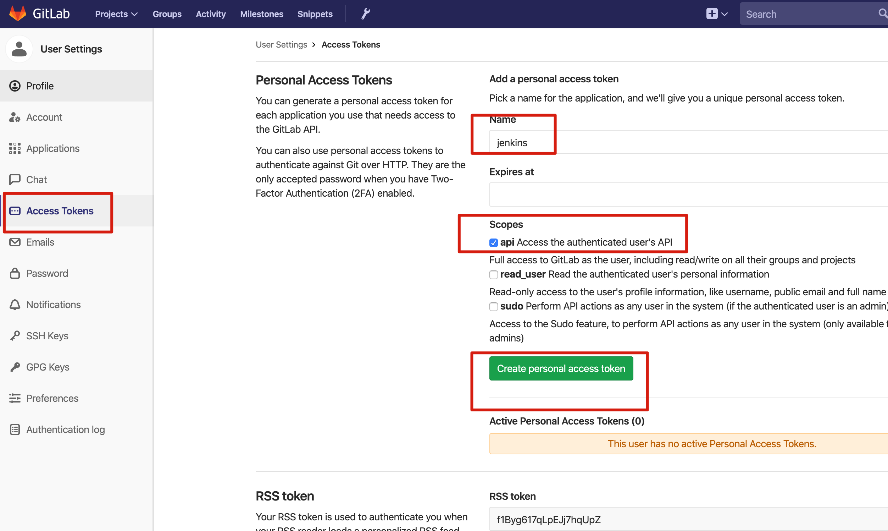888x531 pixels.
Task: Expand the new item dropdown chevron
Action: pyautogui.click(x=725, y=14)
